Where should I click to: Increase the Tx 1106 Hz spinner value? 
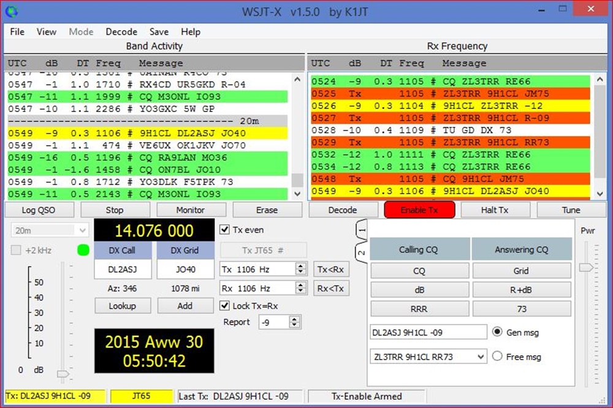click(x=300, y=266)
